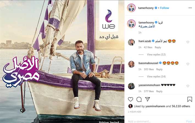Viewport: 195px width, 123px height.
Task: Open hani.azab commenter avatar
Action: pyautogui.click(x=131, y=42)
